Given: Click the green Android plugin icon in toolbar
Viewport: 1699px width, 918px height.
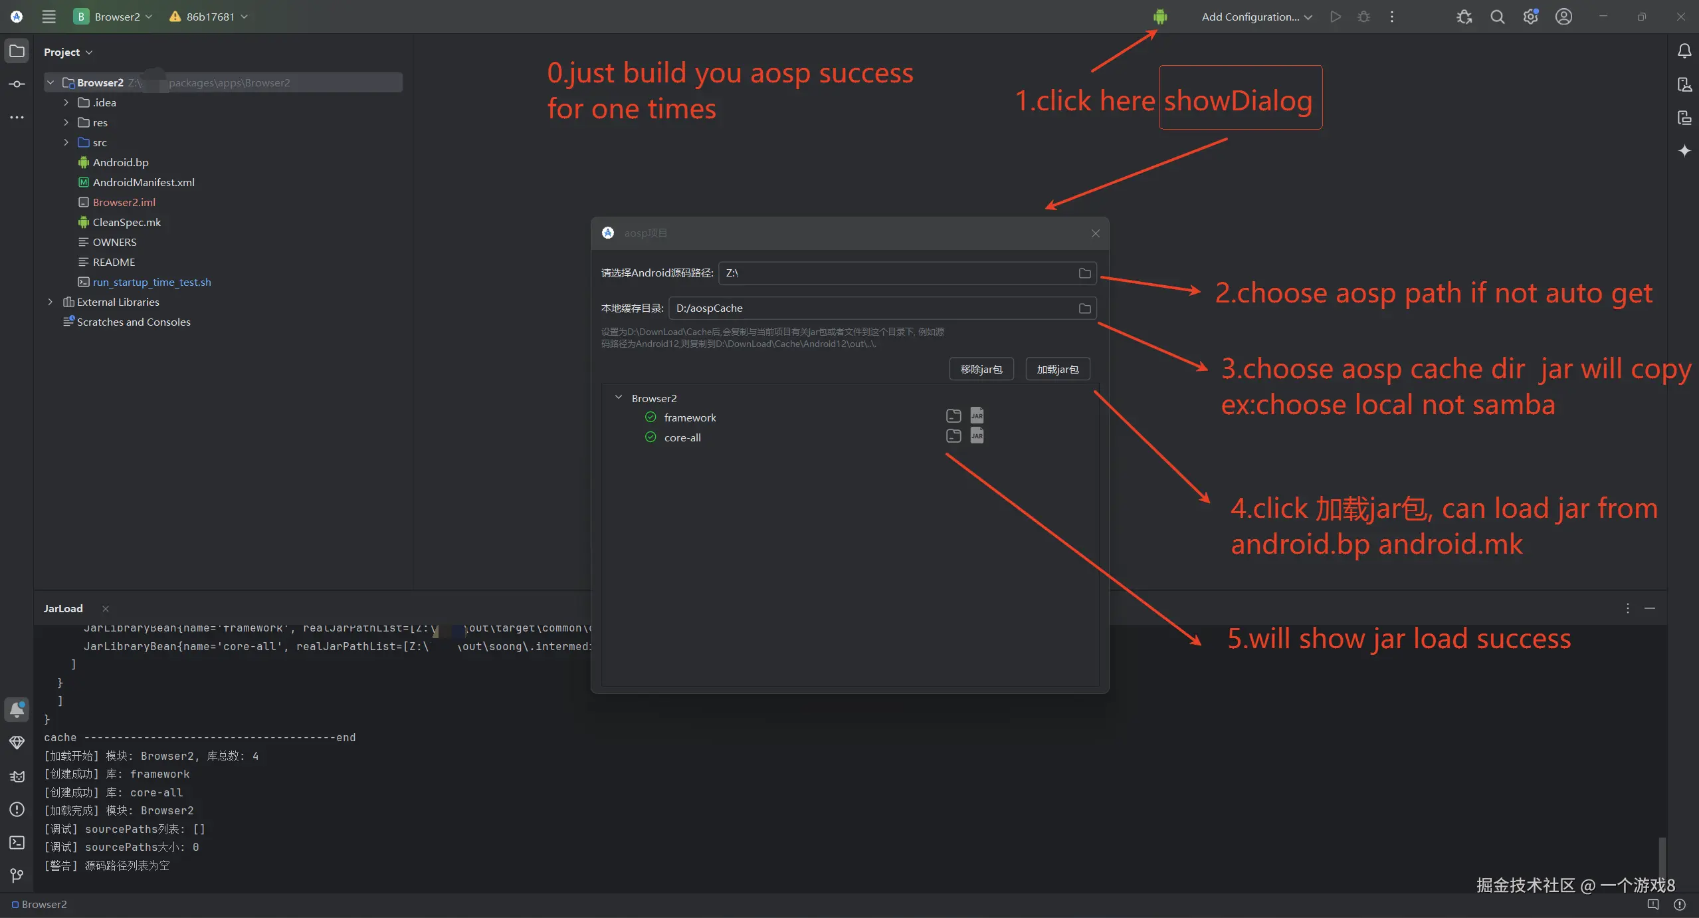Looking at the screenshot, I should click(1160, 17).
